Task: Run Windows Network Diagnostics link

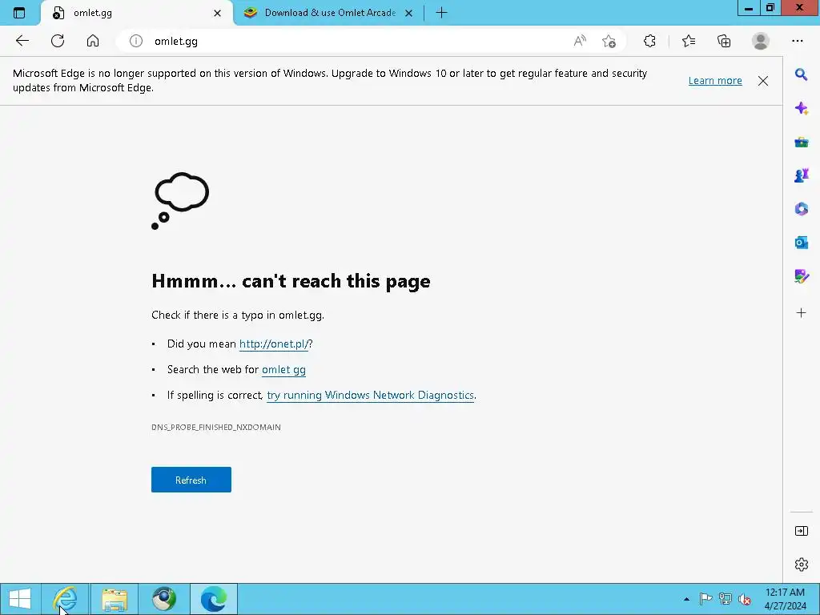Action: [370, 395]
